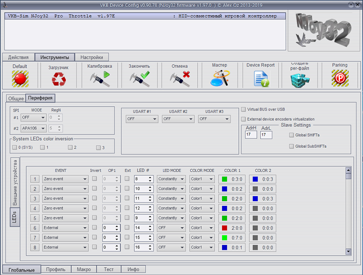Click the Закончить finish calibration icon
Viewport: 363px width, 275px height.
[x=139, y=78]
